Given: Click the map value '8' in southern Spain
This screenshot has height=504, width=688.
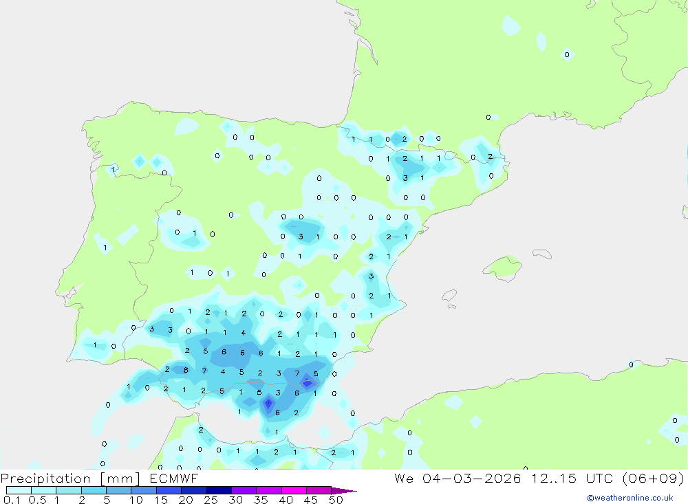Looking at the screenshot, I should point(186,370).
